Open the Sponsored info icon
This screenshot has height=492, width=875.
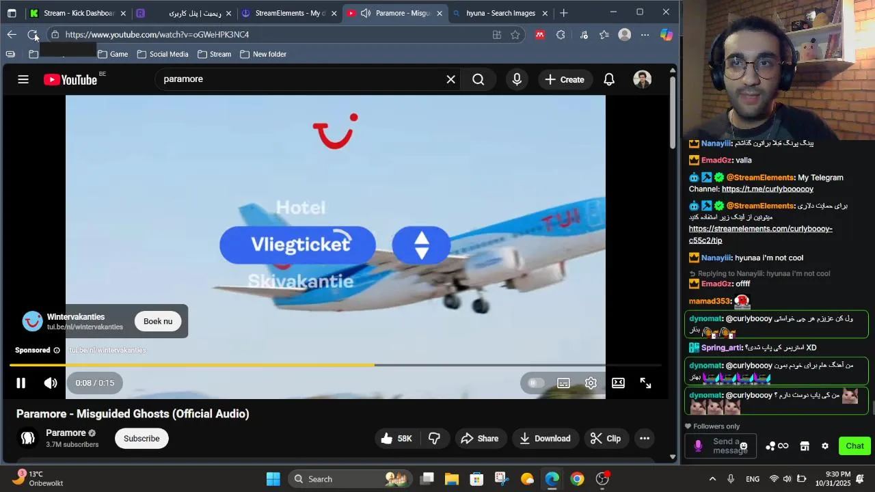57,351
